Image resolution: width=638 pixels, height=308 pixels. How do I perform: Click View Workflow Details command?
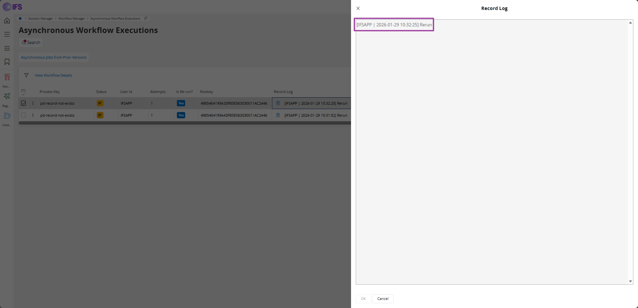[53, 75]
